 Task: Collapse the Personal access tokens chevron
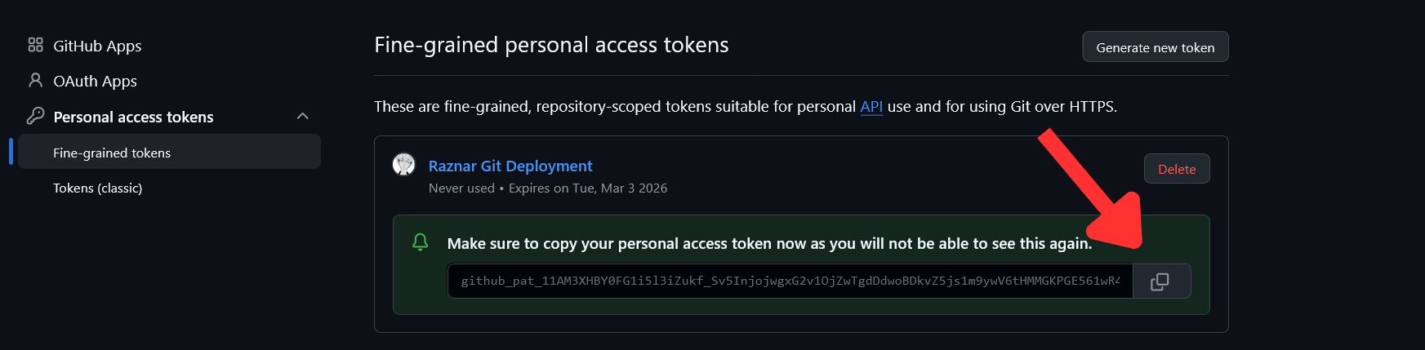[x=303, y=116]
